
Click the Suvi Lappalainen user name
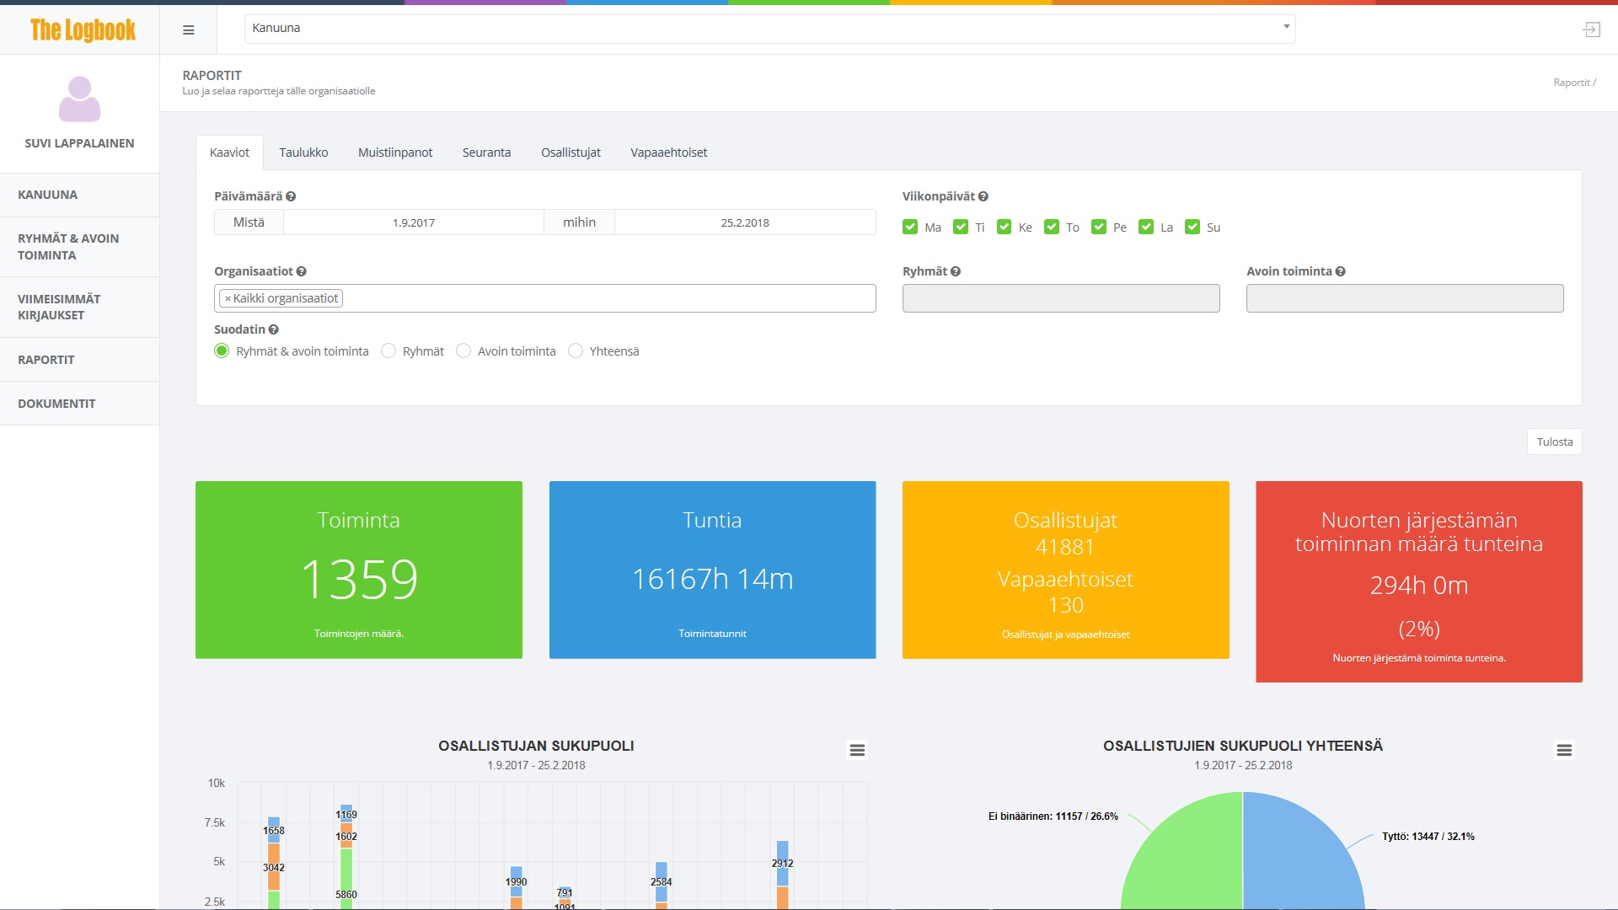(x=79, y=143)
